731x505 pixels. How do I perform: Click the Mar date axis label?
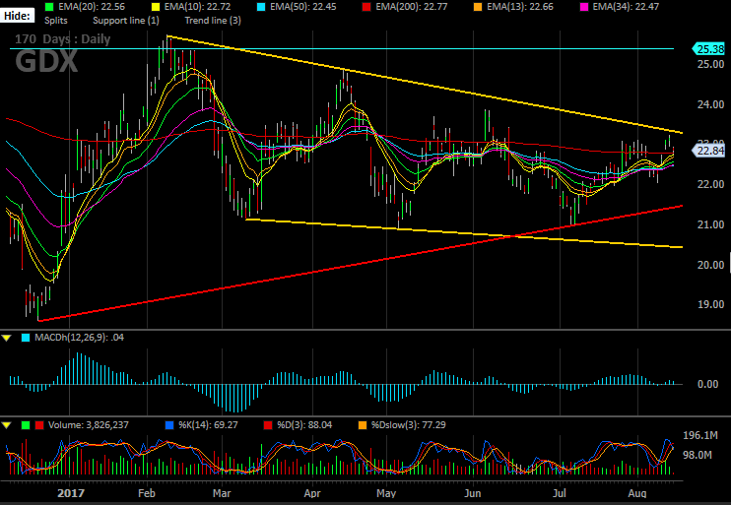coord(222,493)
